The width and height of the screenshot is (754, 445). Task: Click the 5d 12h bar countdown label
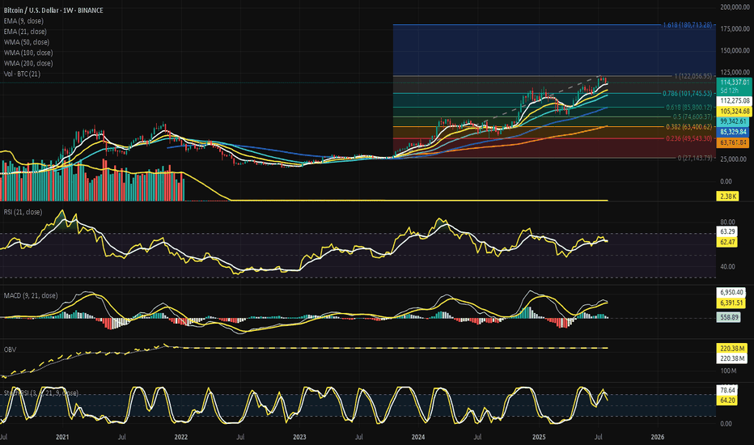[x=729, y=91]
